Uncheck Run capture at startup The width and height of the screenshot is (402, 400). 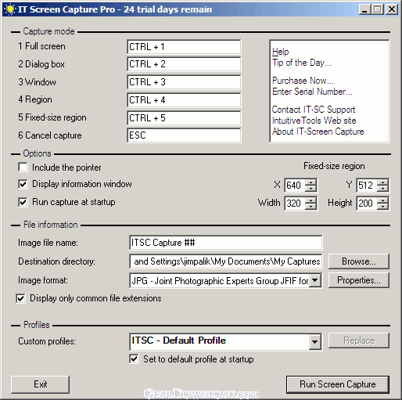(23, 202)
